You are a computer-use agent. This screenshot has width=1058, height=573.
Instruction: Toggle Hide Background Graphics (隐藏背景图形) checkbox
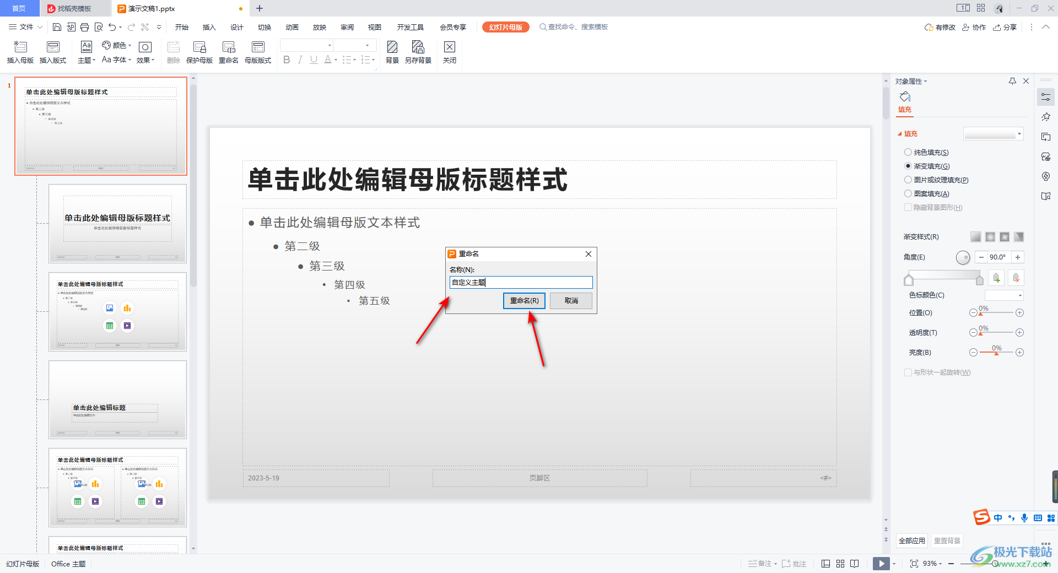pos(908,207)
